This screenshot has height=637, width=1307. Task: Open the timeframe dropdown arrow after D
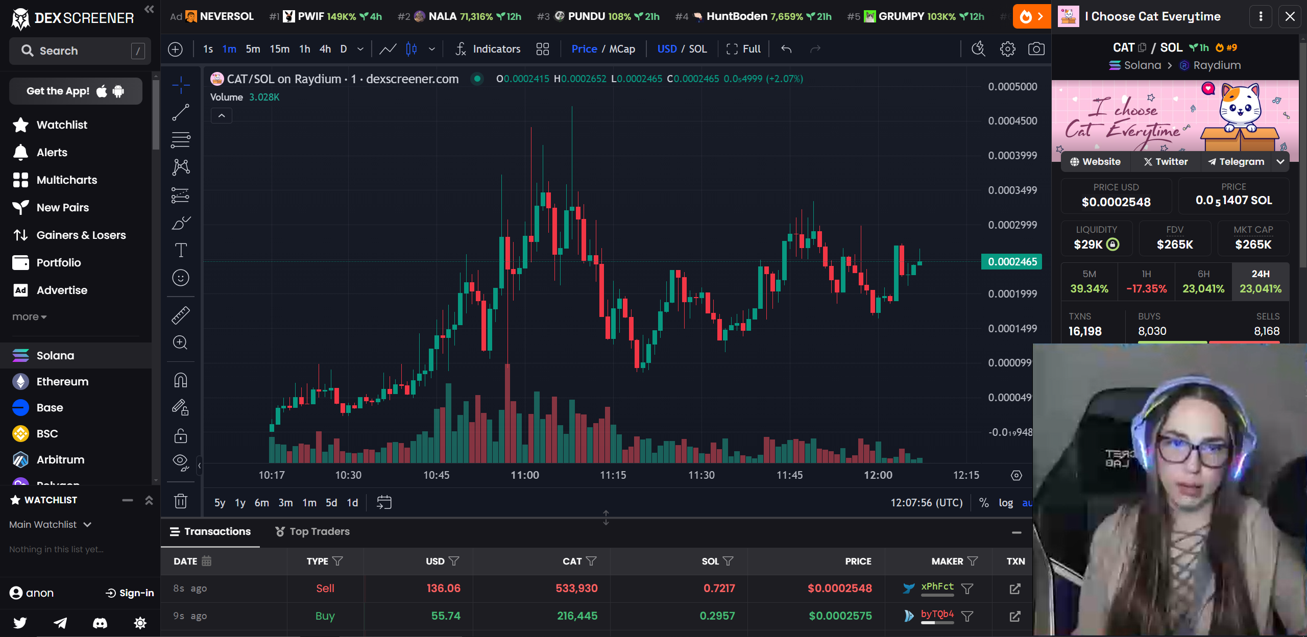[x=360, y=49]
